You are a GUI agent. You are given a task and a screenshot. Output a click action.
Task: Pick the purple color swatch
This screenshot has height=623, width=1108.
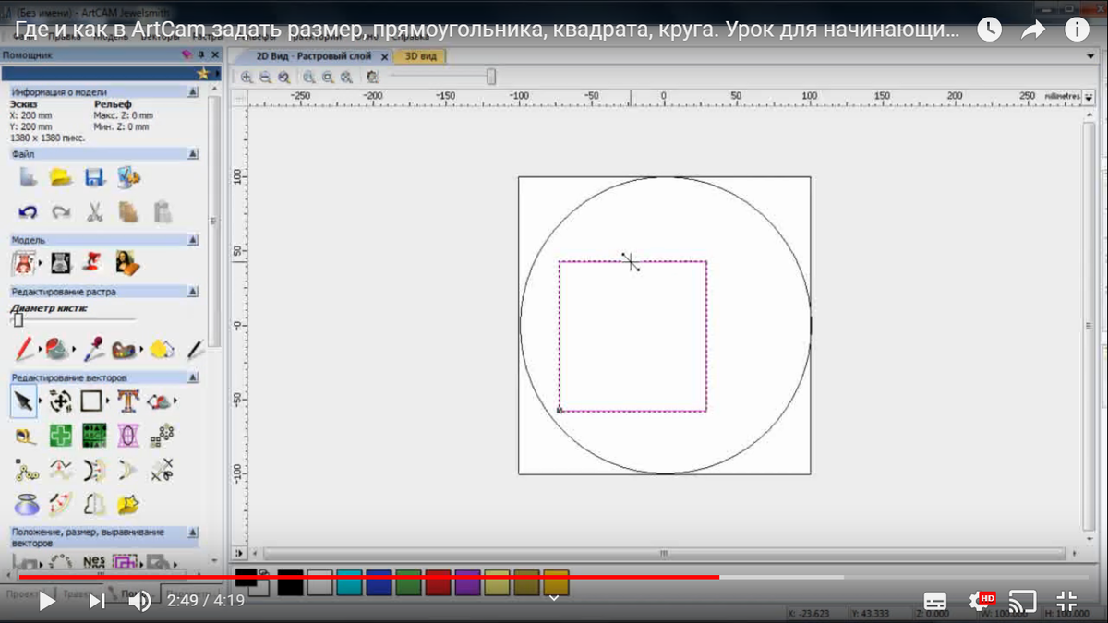pyautogui.click(x=467, y=582)
